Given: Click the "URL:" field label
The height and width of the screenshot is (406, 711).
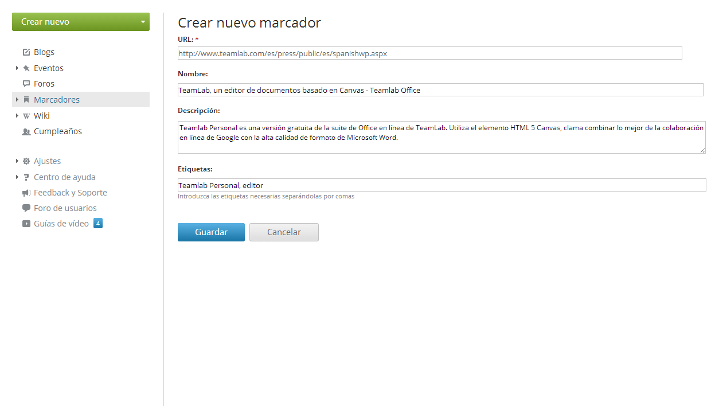Looking at the screenshot, I should tap(185, 40).
